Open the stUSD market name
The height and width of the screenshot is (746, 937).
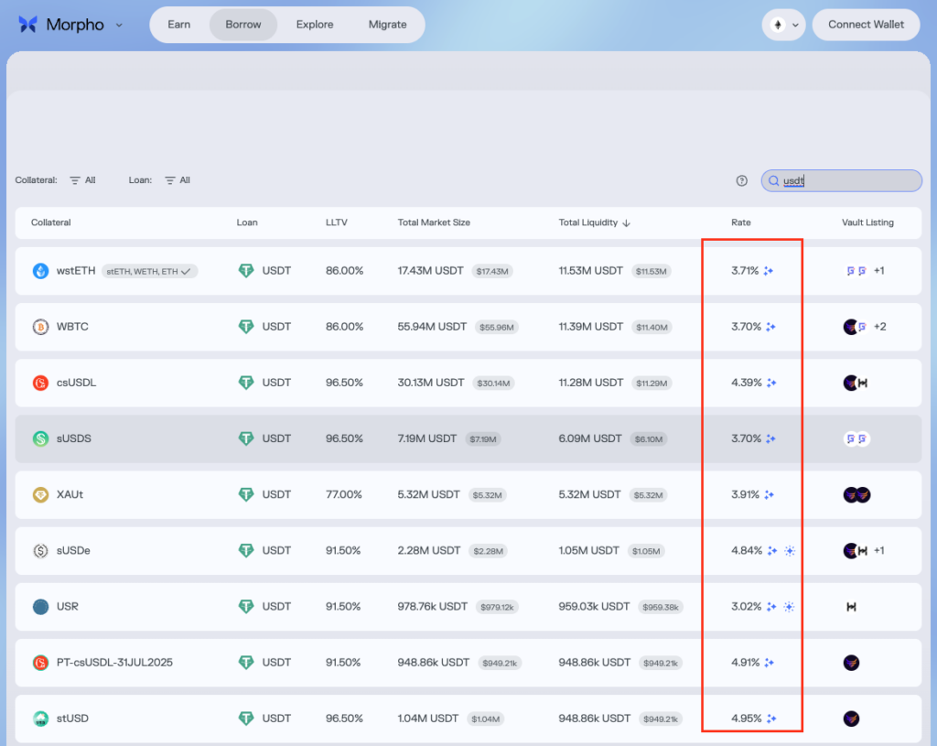[72, 718]
